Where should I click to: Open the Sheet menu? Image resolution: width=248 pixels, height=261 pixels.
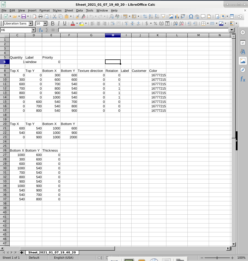coord(69,10)
